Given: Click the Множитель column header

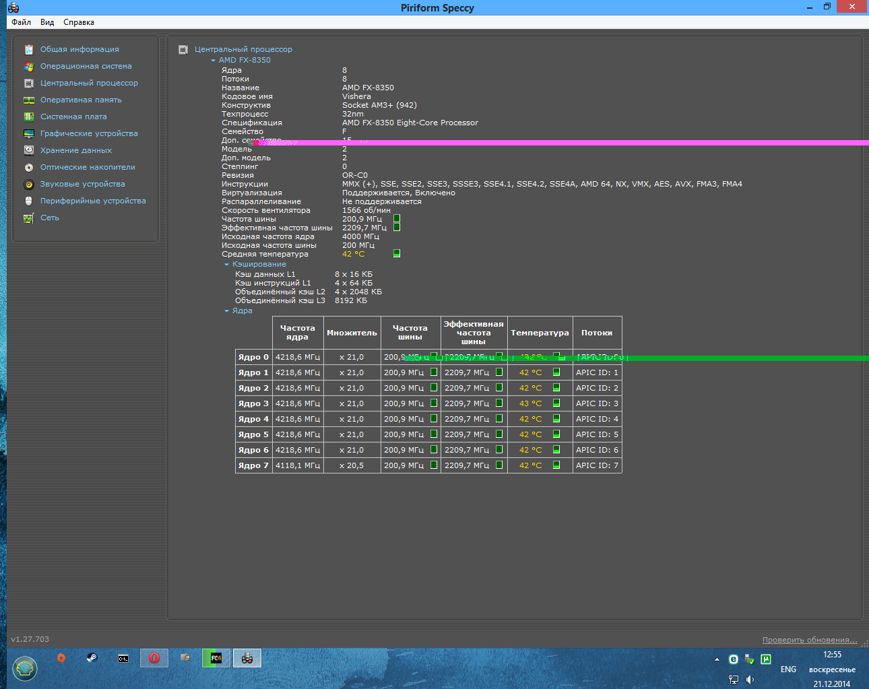Looking at the screenshot, I should click(x=352, y=333).
